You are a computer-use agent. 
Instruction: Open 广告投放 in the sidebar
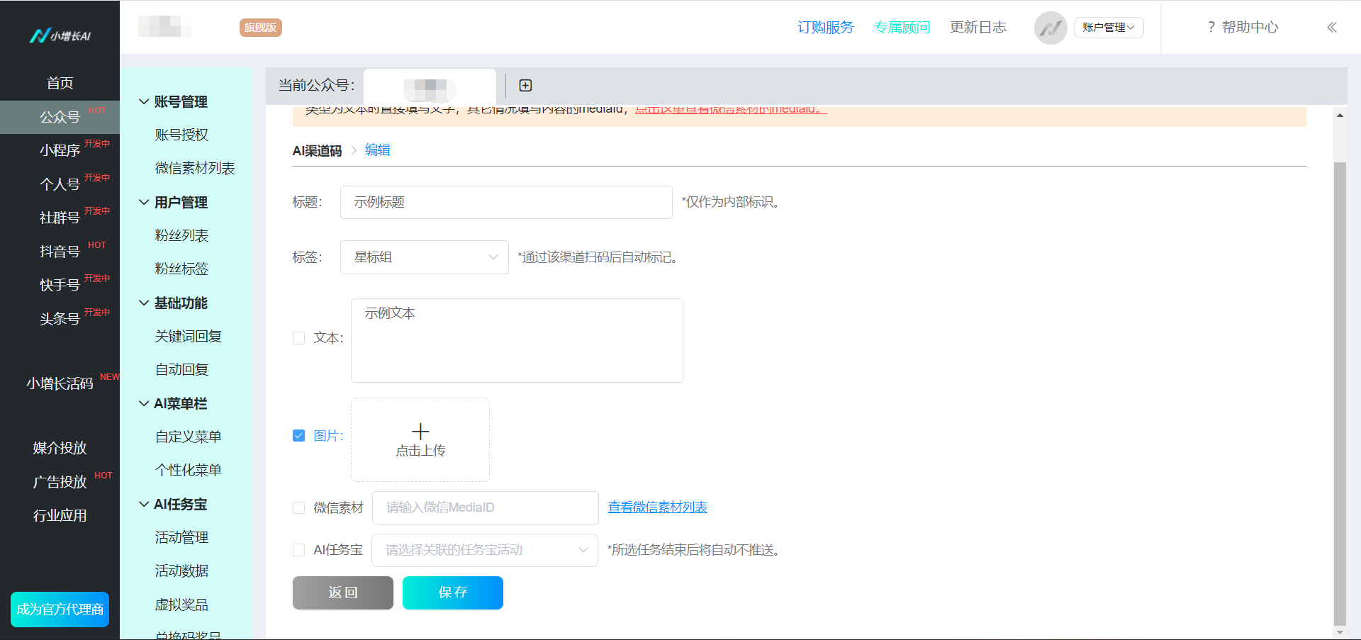60,482
